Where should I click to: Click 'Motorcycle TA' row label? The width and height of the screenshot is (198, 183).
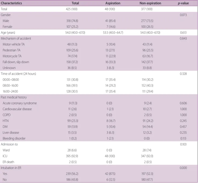pos(12,56)
